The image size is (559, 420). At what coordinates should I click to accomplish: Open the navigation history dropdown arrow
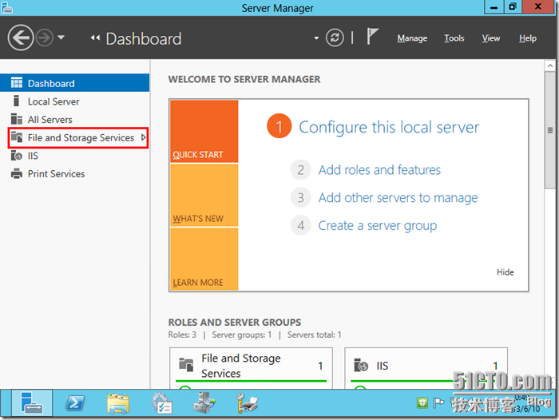(61, 37)
